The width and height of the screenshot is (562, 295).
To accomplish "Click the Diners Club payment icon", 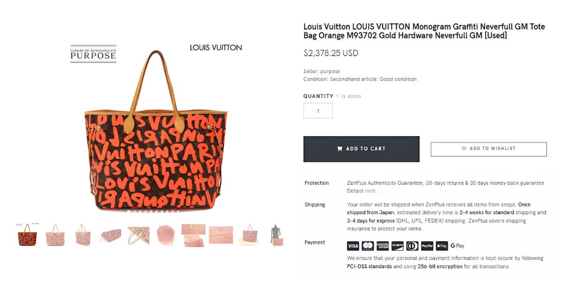I will pos(412,246).
